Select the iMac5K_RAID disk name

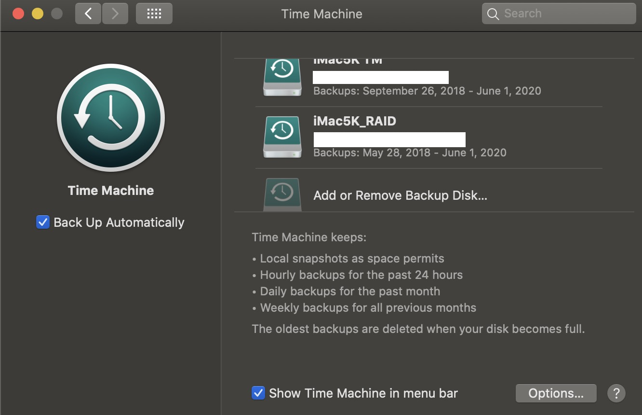[x=355, y=121]
